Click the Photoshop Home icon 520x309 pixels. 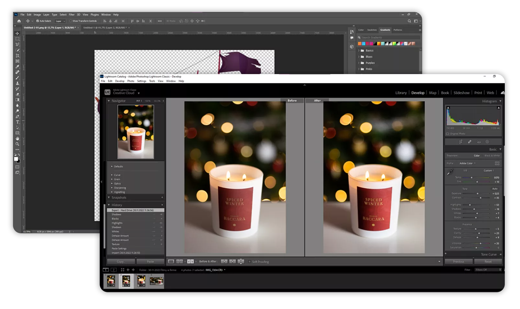click(19, 21)
